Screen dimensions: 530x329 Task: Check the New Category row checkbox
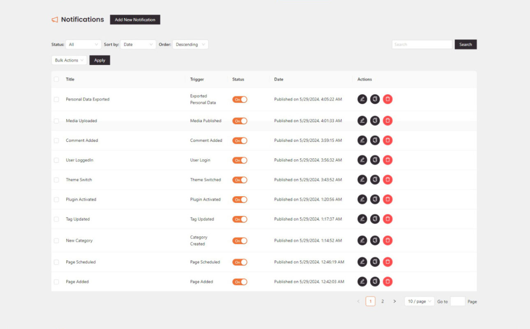point(56,240)
